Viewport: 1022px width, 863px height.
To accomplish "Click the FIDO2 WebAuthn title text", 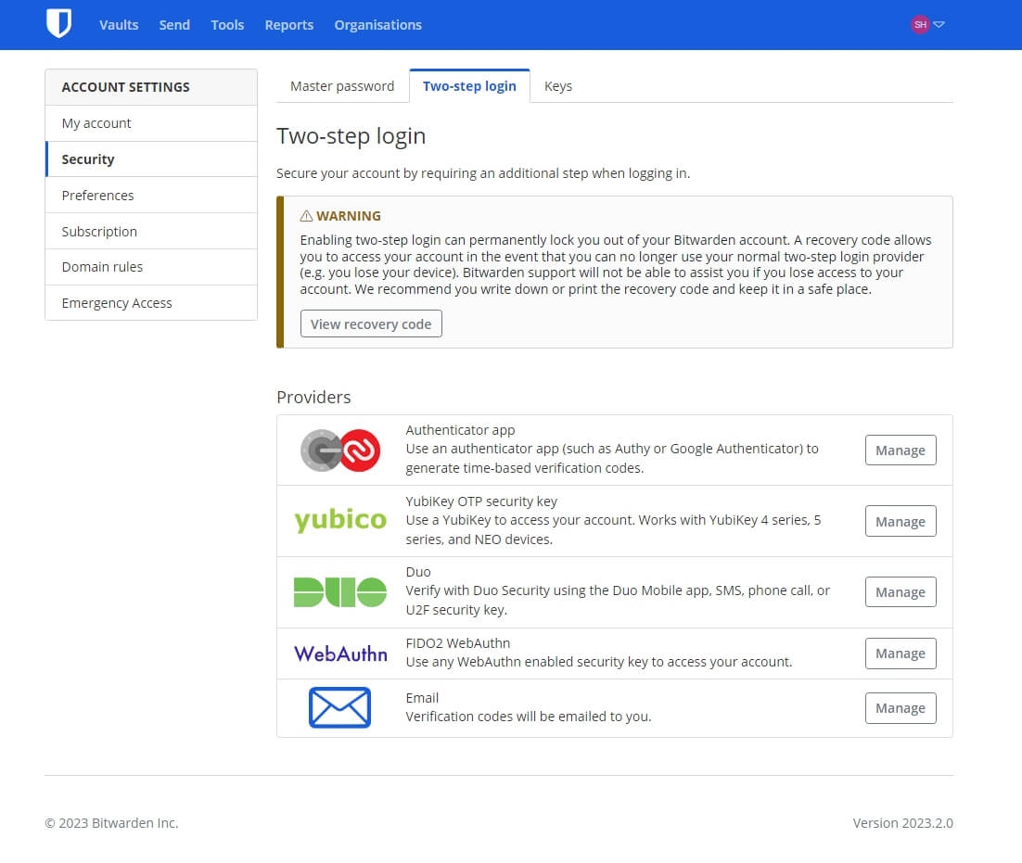I will (x=457, y=643).
